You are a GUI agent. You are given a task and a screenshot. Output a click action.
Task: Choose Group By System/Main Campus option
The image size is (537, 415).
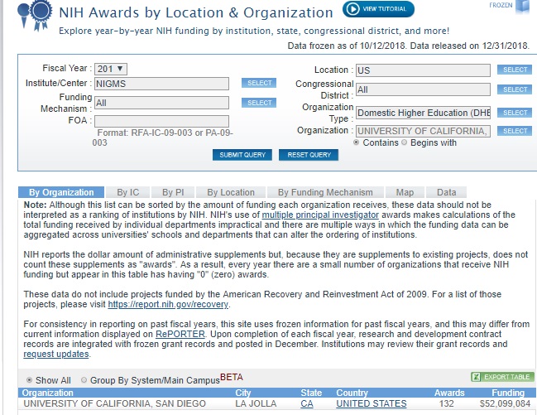pyautogui.click(x=84, y=380)
